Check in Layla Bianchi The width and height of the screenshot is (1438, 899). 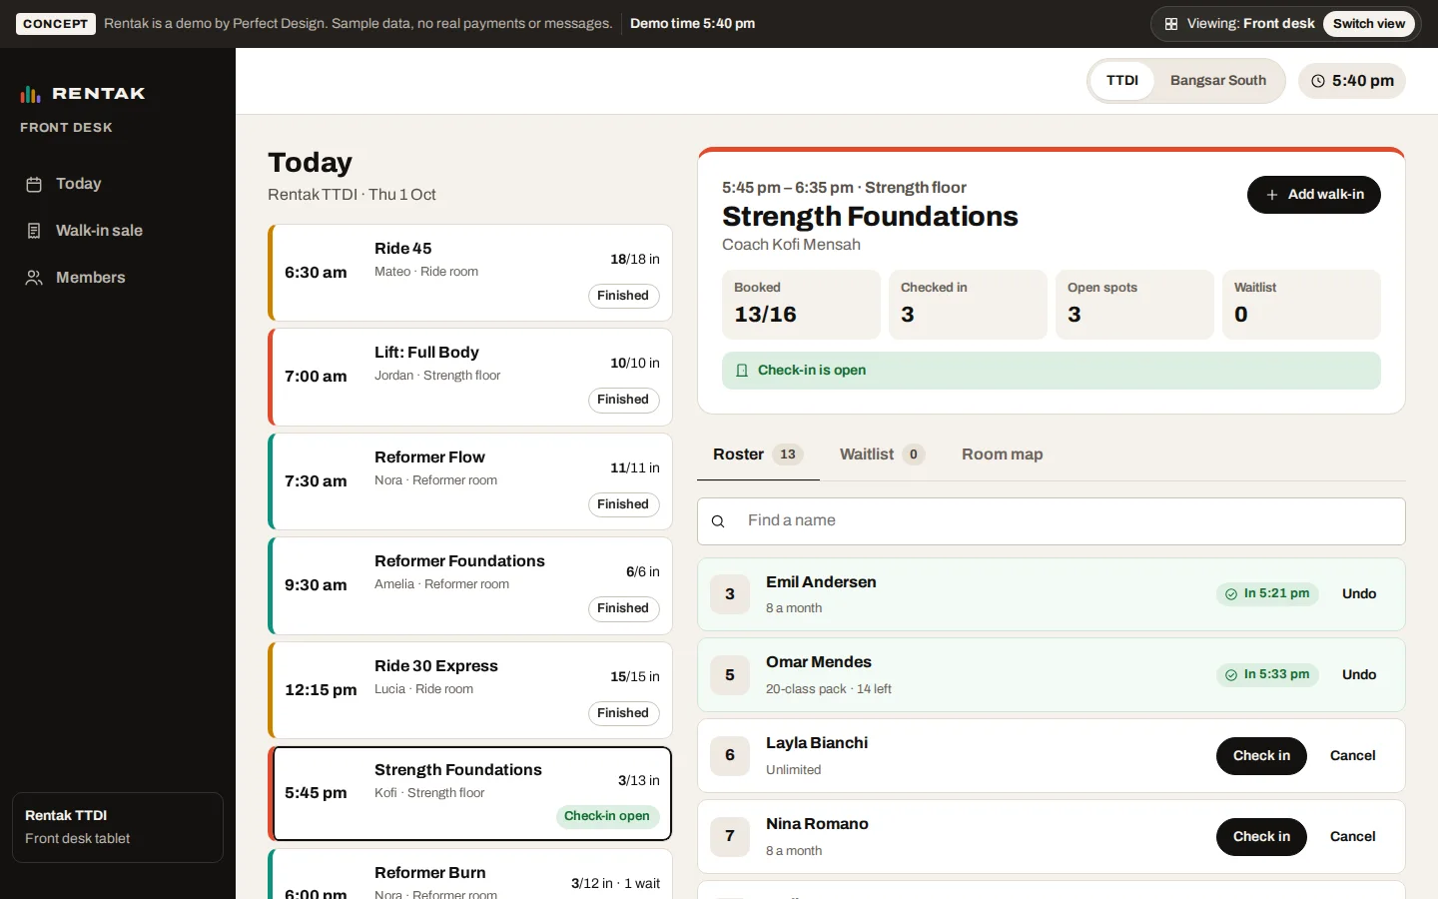pyautogui.click(x=1261, y=756)
